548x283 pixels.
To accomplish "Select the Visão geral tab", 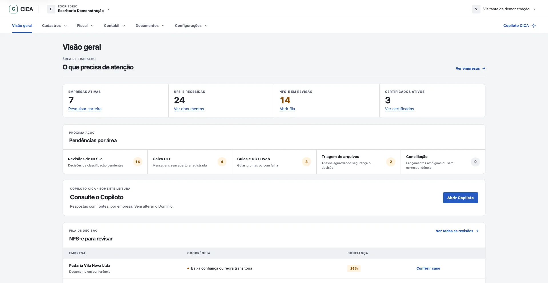I will click(22, 26).
